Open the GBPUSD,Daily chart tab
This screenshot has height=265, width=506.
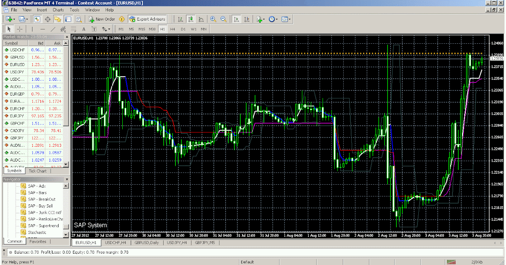pyautogui.click(x=147, y=243)
